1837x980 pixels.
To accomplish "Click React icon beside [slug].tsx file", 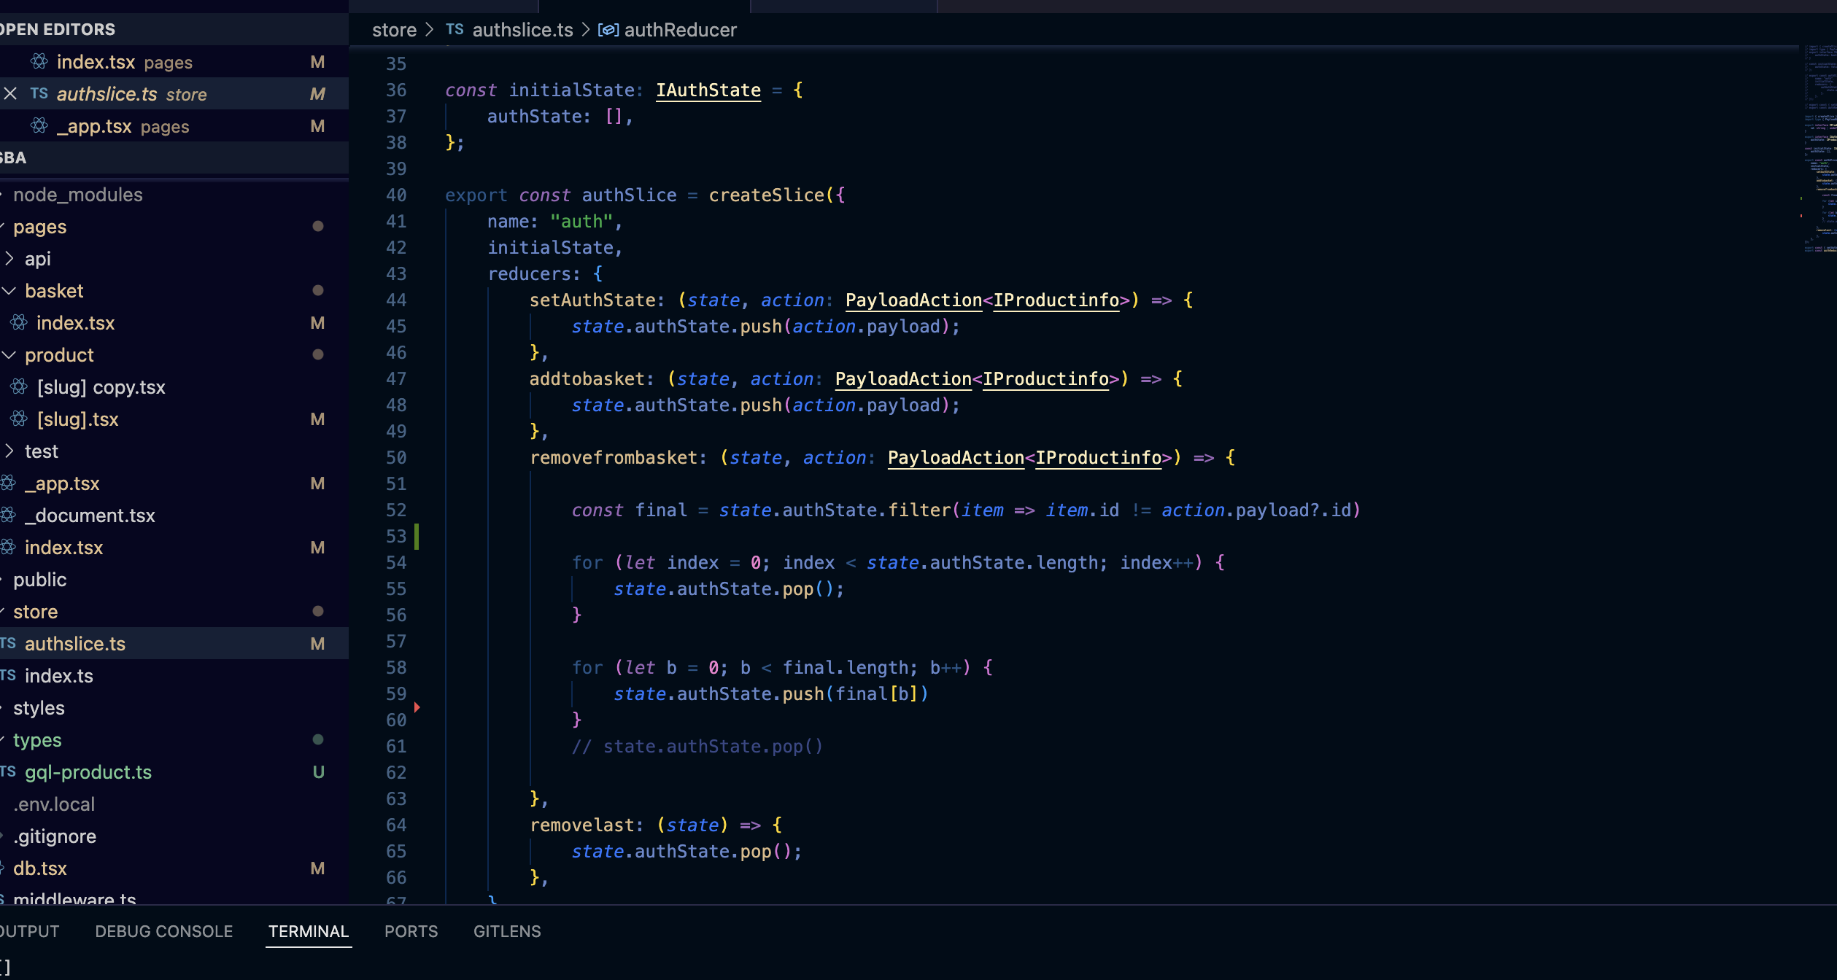I will [19, 419].
